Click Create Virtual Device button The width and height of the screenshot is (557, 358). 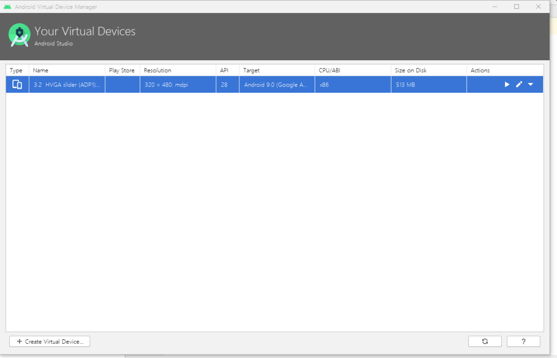tap(50, 342)
